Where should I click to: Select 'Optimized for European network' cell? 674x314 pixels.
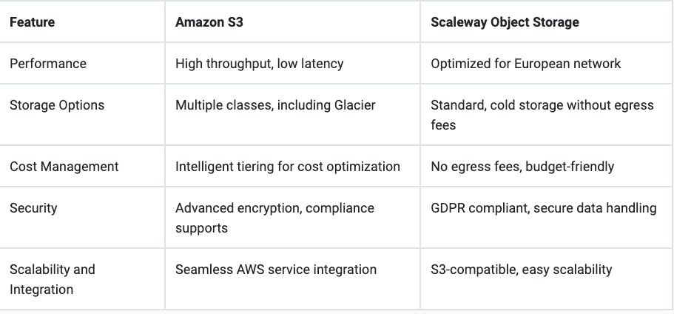(x=525, y=64)
